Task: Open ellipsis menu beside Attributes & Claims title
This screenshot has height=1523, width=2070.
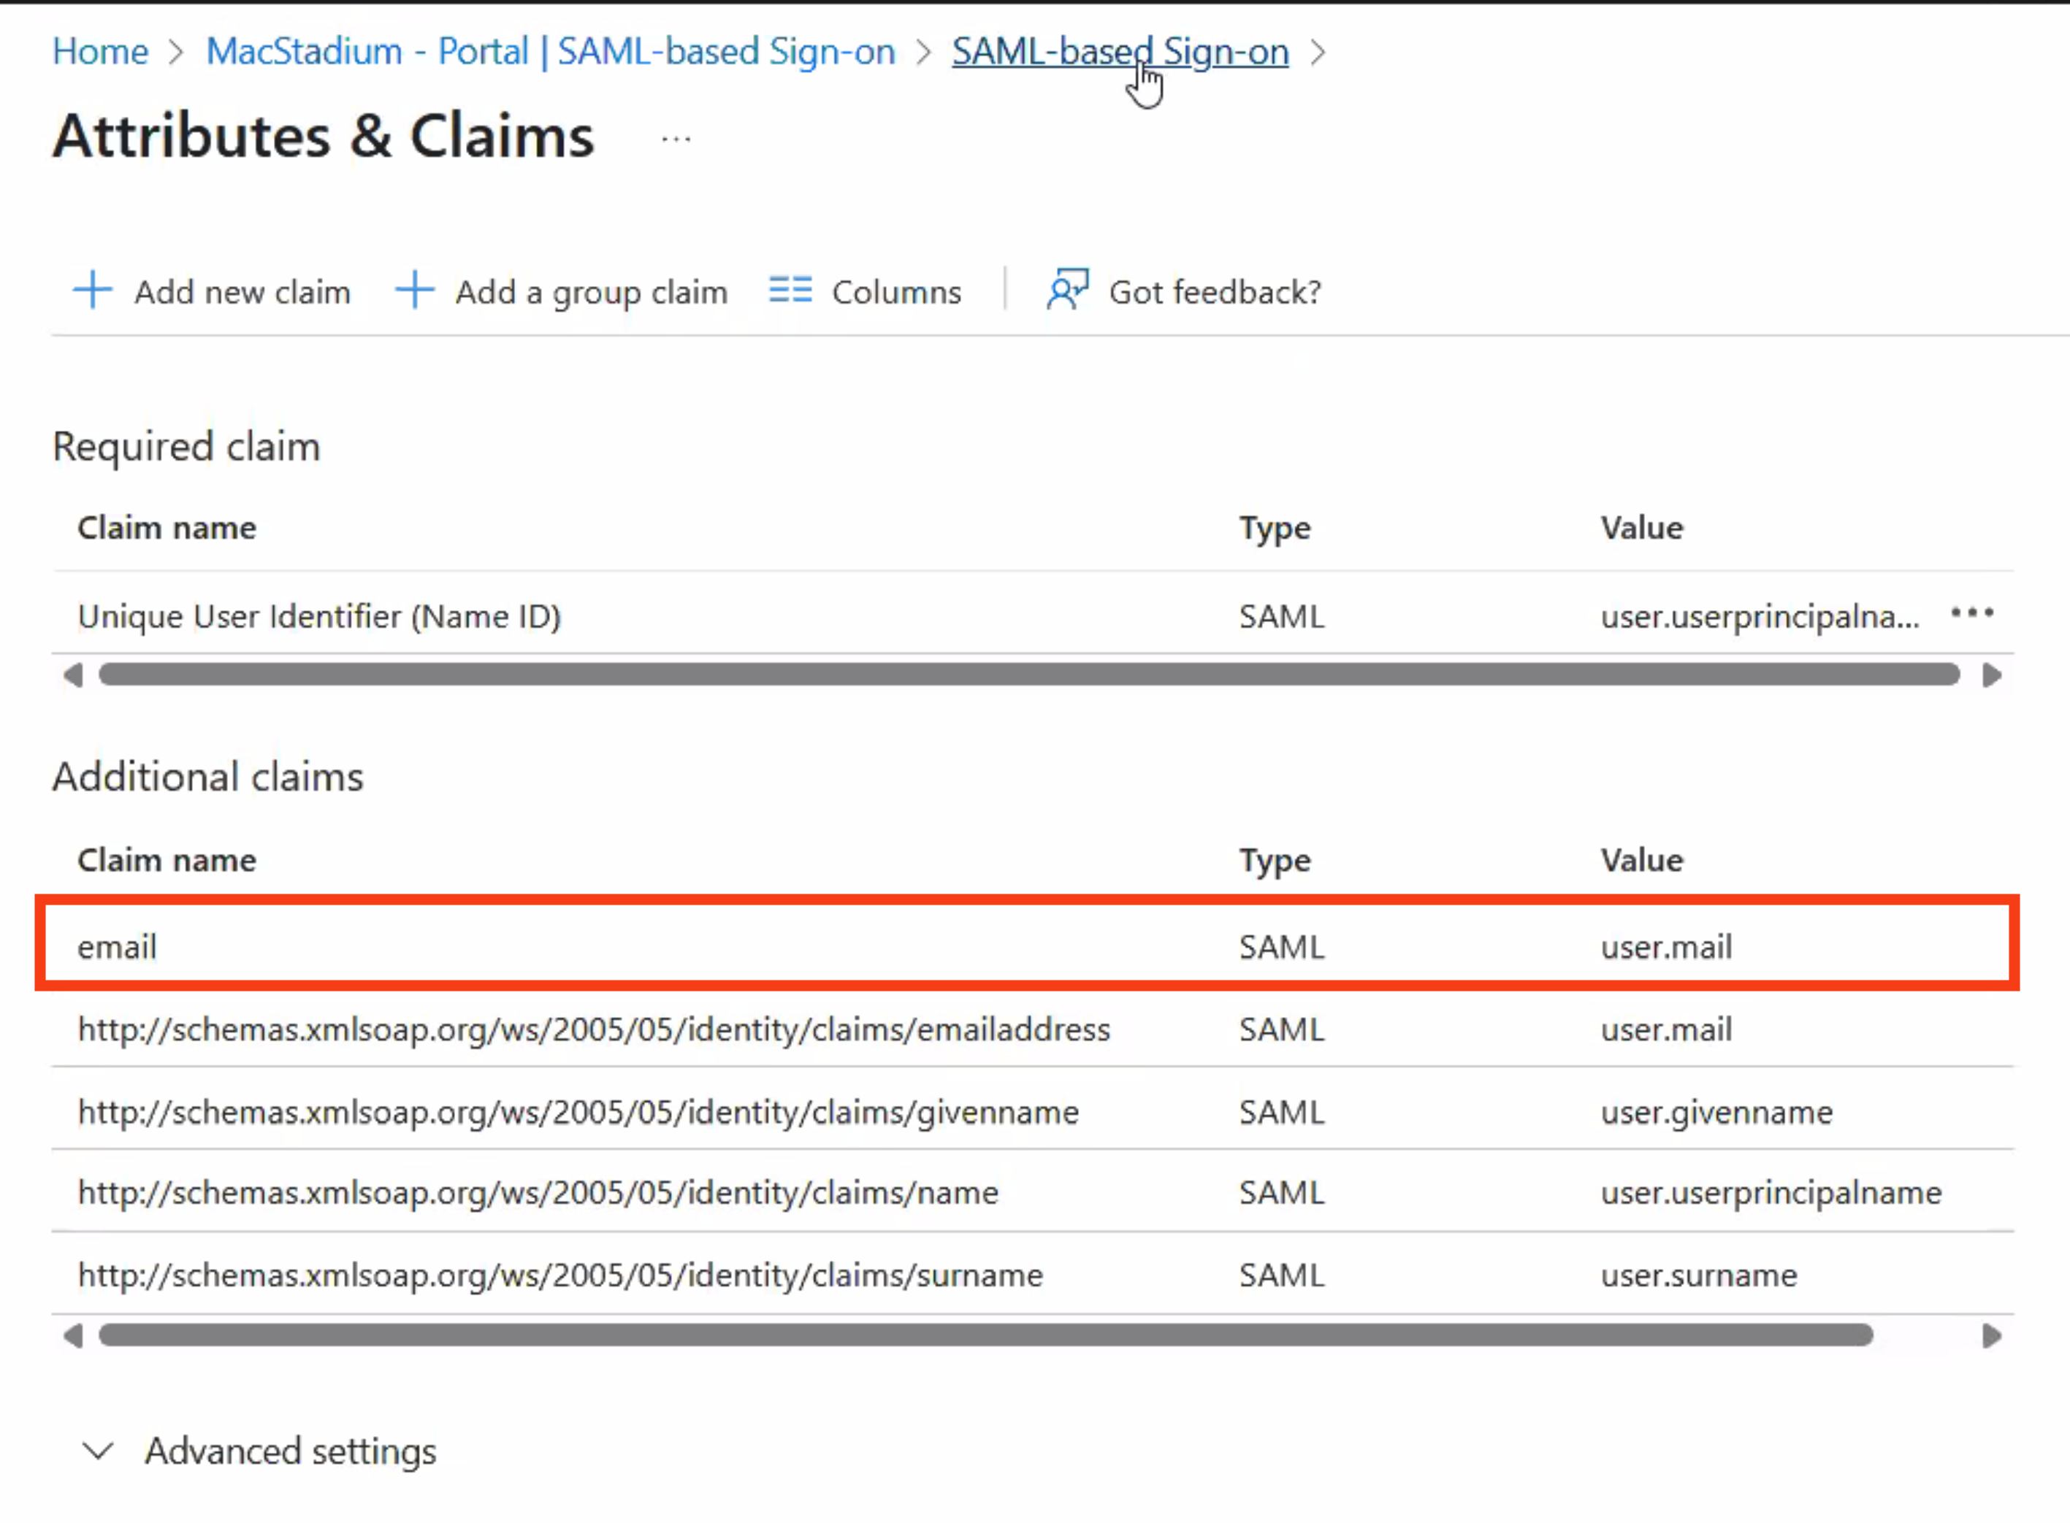Action: (x=676, y=140)
